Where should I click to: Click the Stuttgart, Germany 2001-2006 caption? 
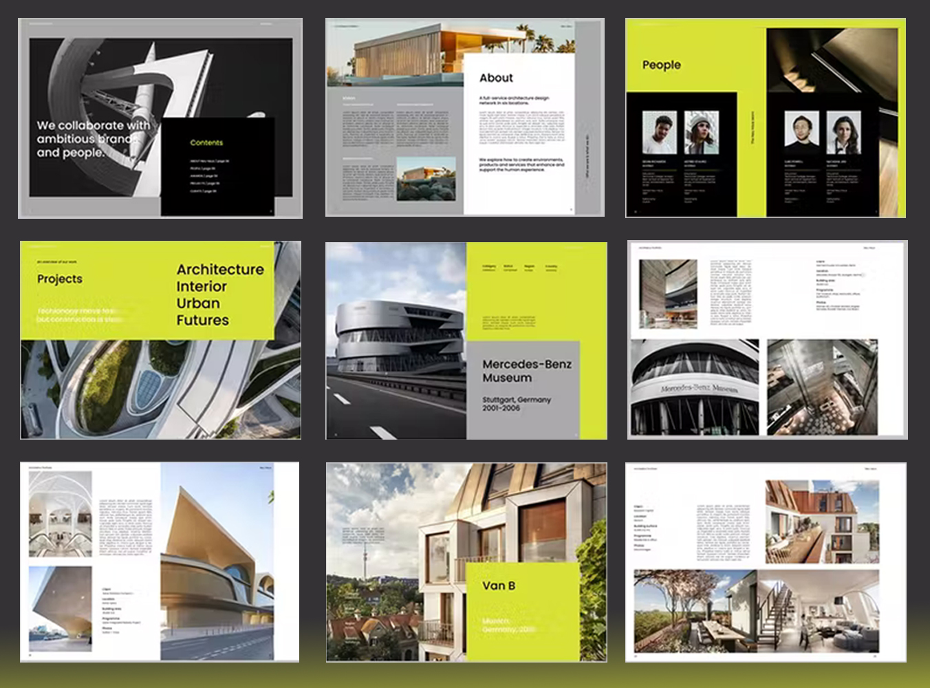click(516, 404)
